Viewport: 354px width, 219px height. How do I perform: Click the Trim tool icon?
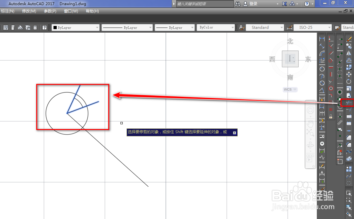(349, 103)
